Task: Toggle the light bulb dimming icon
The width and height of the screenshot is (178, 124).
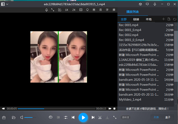Action: pyautogui.click(x=87, y=10)
